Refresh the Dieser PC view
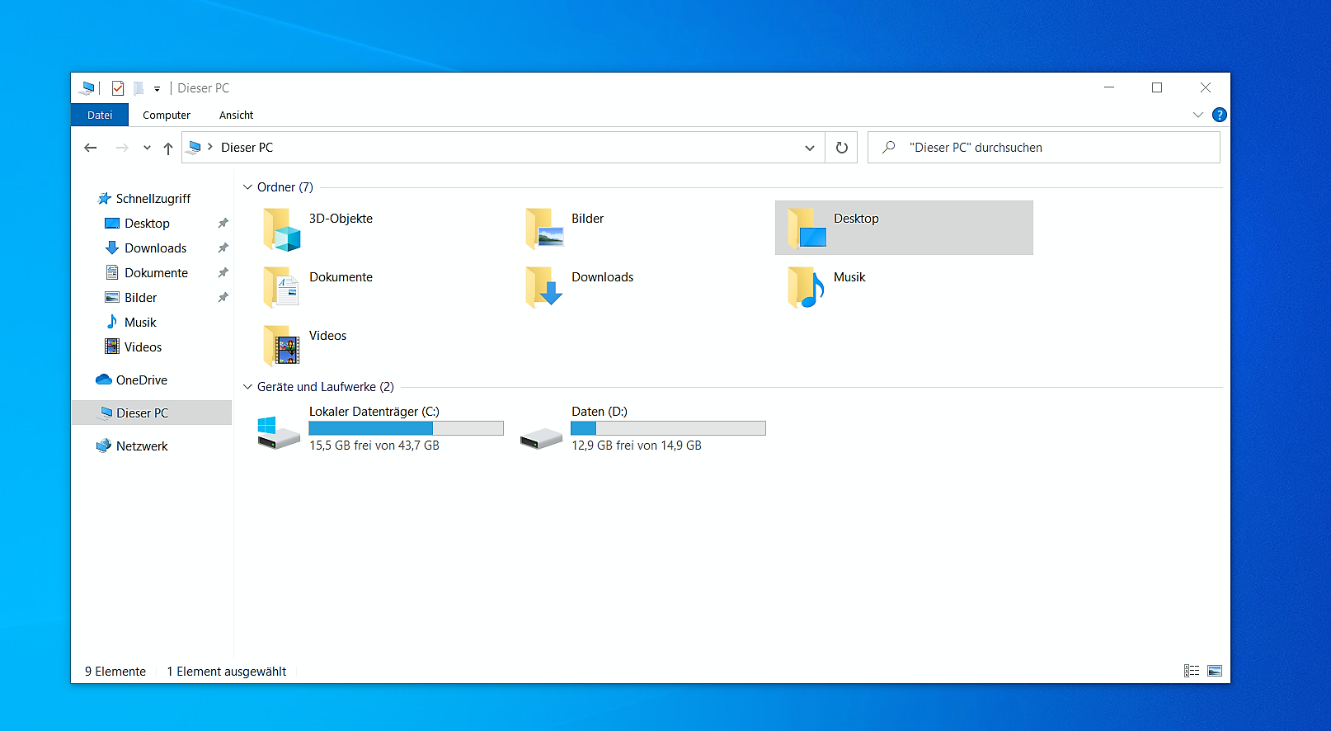Screen dimensions: 1331x731 click(842, 148)
